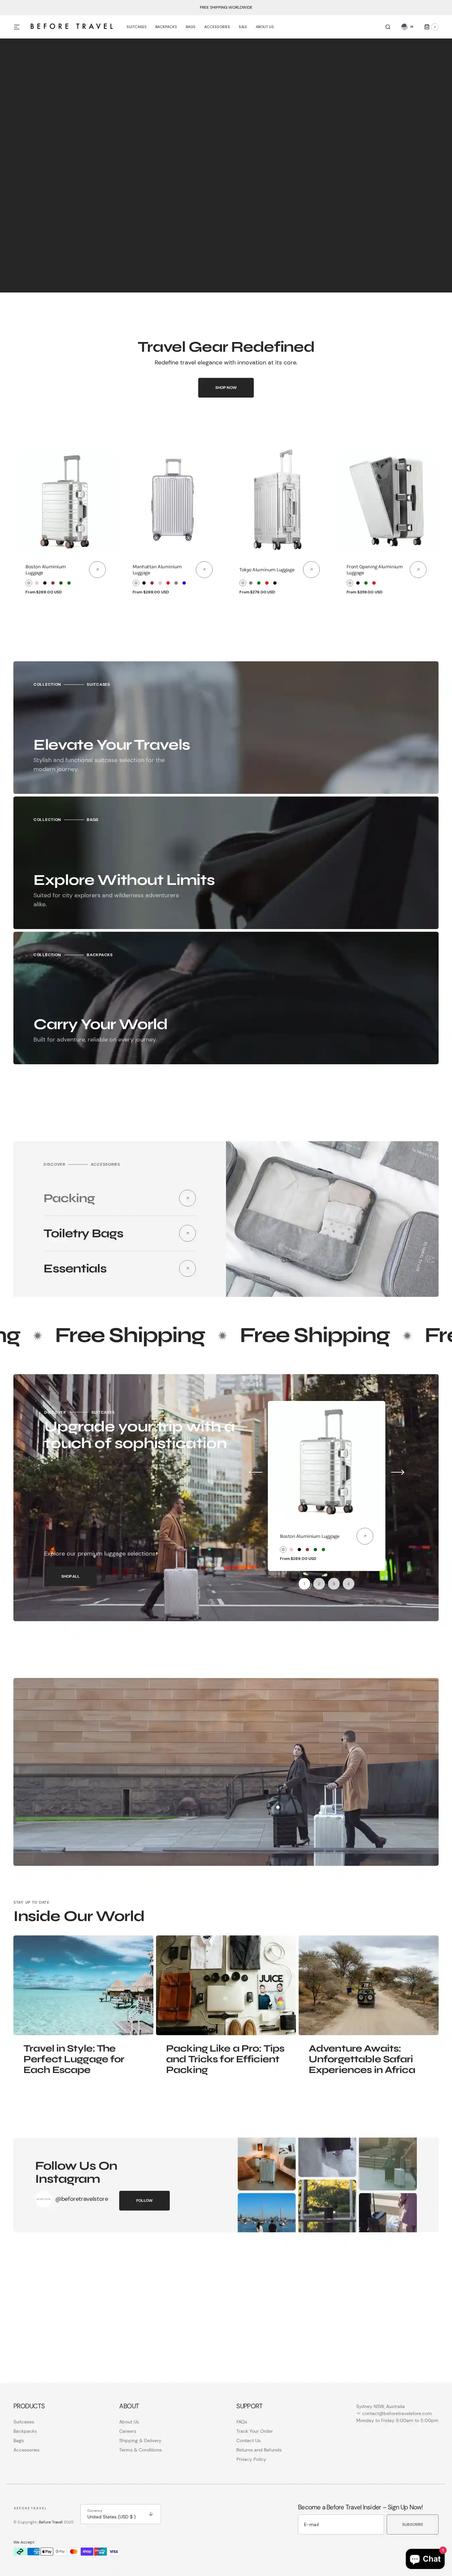Viewport: 452px width, 2576px height.
Task: Open the shopping cart icon
Action: pos(427,27)
